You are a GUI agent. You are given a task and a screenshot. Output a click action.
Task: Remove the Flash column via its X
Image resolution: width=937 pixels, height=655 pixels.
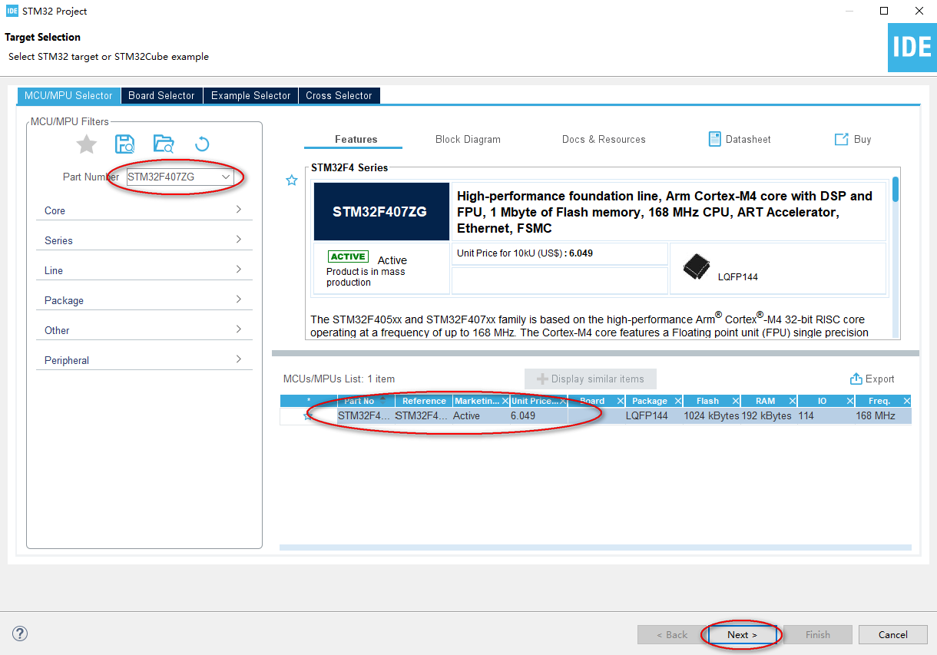click(x=735, y=401)
